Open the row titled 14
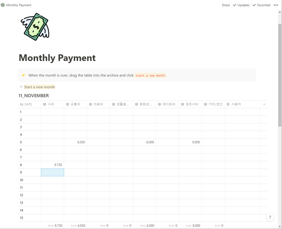This screenshot has width=282, height=229. click(21, 210)
